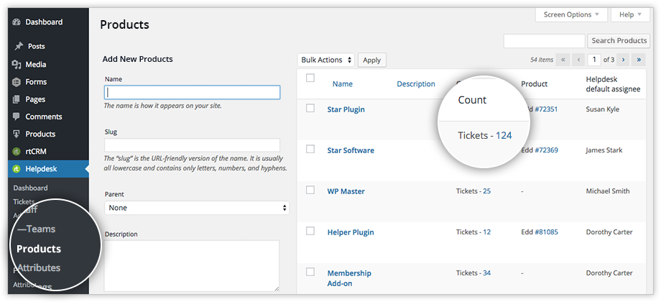The height and width of the screenshot is (302, 661).
Task: Open Helpdesk submenu Dashboard
Action: click(x=30, y=188)
